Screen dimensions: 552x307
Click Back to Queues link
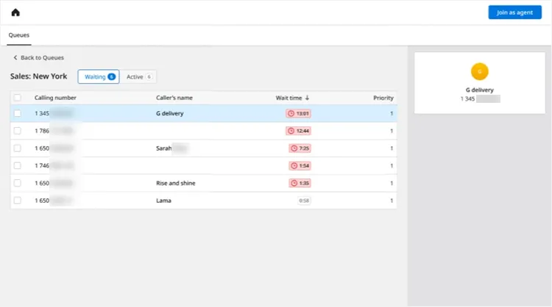38,57
